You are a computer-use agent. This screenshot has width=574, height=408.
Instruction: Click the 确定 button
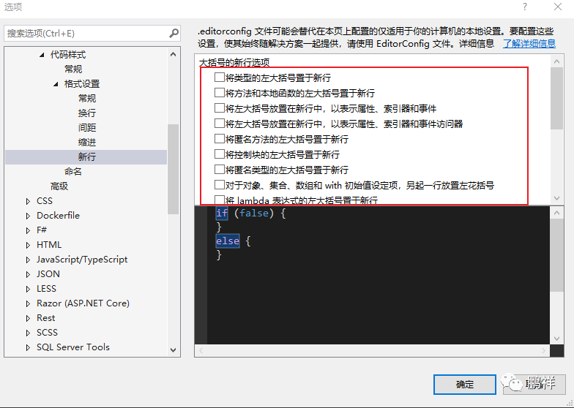pos(465,385)
